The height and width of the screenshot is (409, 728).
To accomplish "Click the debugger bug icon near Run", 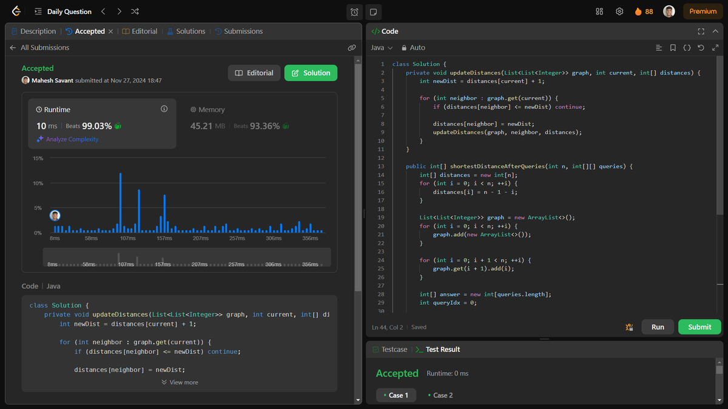I will [629, 327].
